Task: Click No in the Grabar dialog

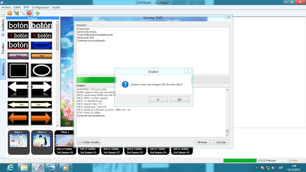Action: coord(179,99)
